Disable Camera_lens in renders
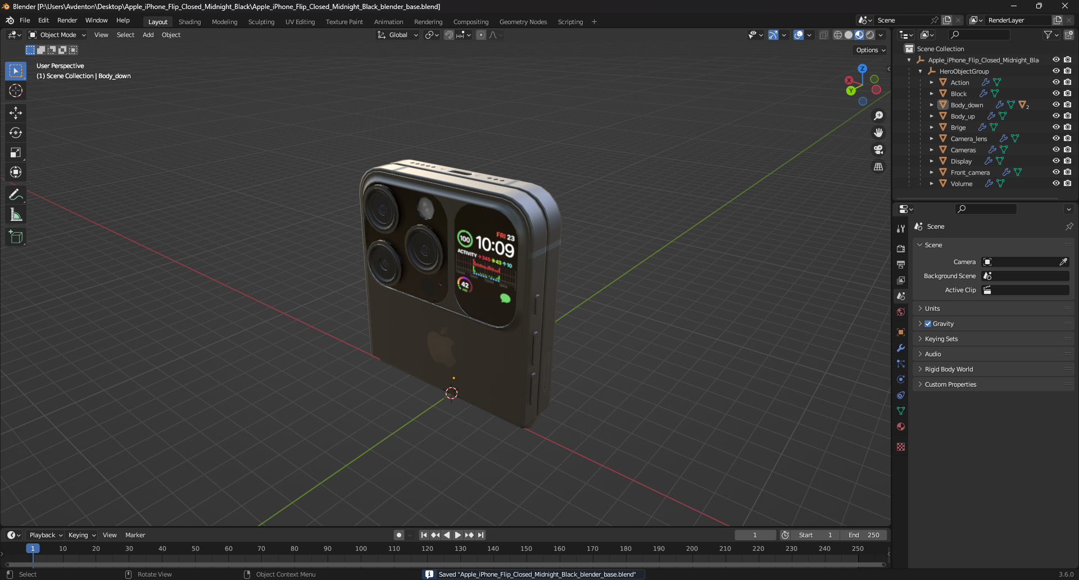Image resolution: width=1079 pixels, height=580 pixels. click(1067, 138)
